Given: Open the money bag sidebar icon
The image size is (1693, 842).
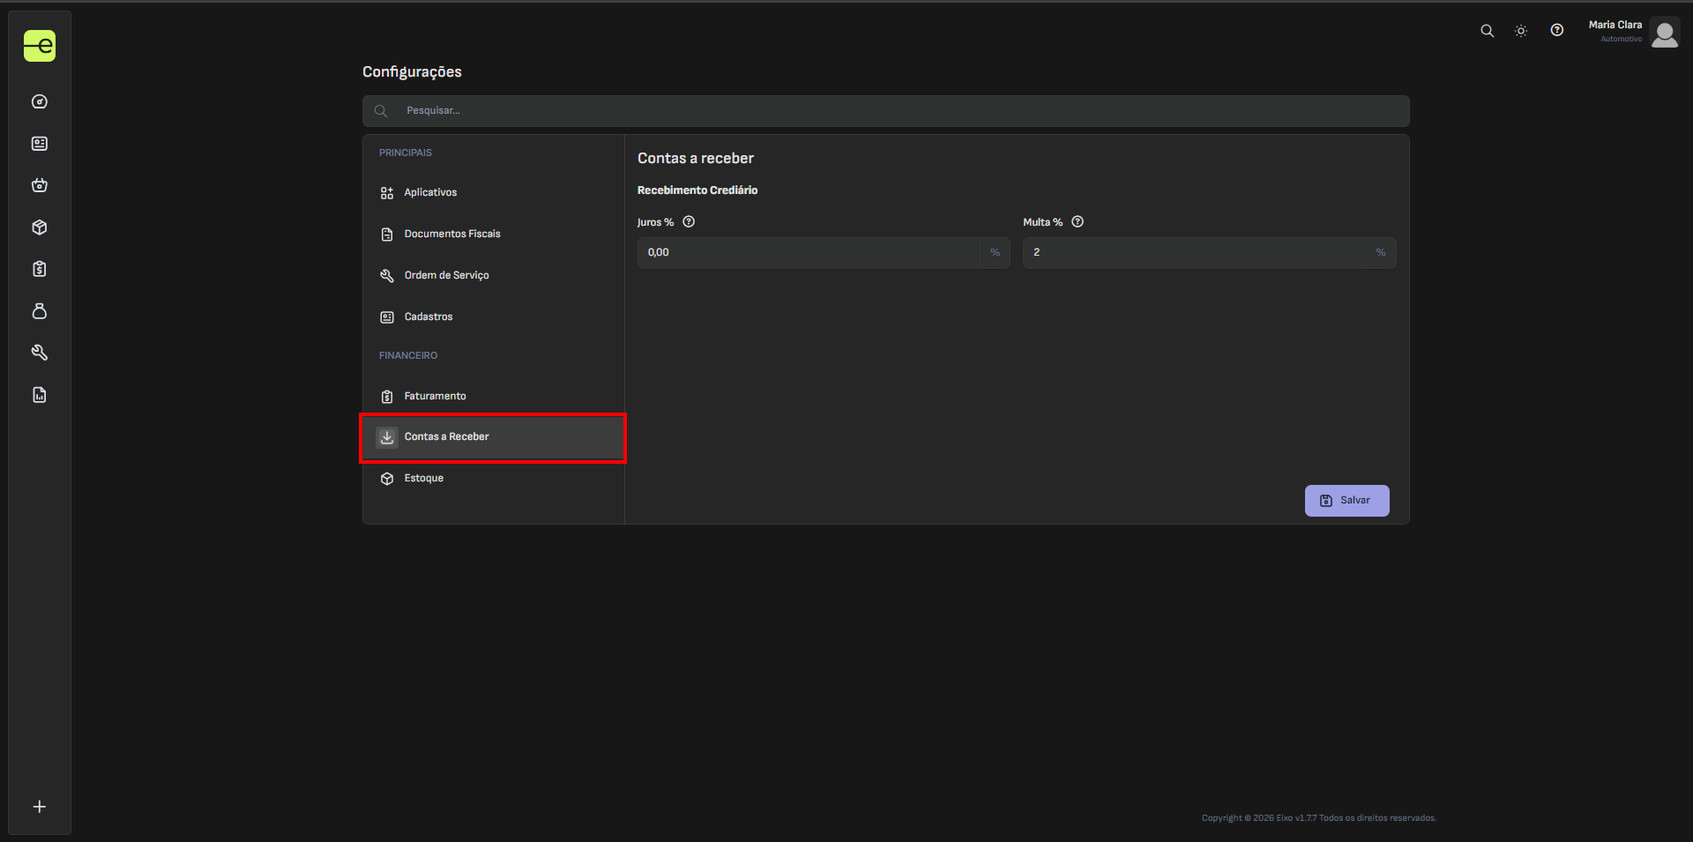Looking at the screenshot, I should pos(40,311).
